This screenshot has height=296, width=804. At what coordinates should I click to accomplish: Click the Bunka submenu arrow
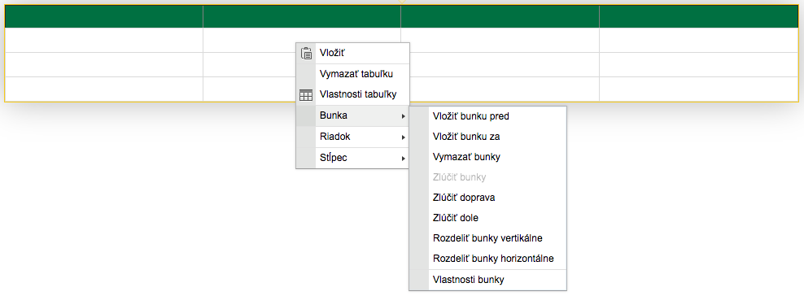tap(404, 116)
